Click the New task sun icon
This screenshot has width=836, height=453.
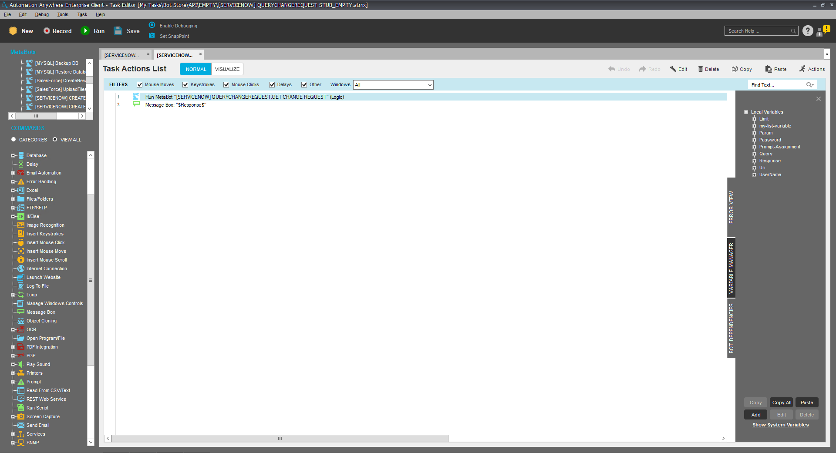(13, 31)
